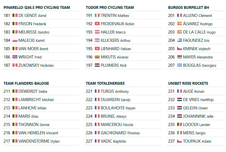Click the Uruguayan flag next to FAGUNDEZ
This screenshot has width=226, height=152.
pyautogui.click(x=179, y=40)
